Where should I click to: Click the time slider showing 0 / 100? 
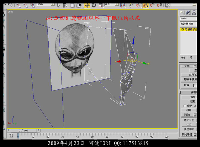point(24,131)
